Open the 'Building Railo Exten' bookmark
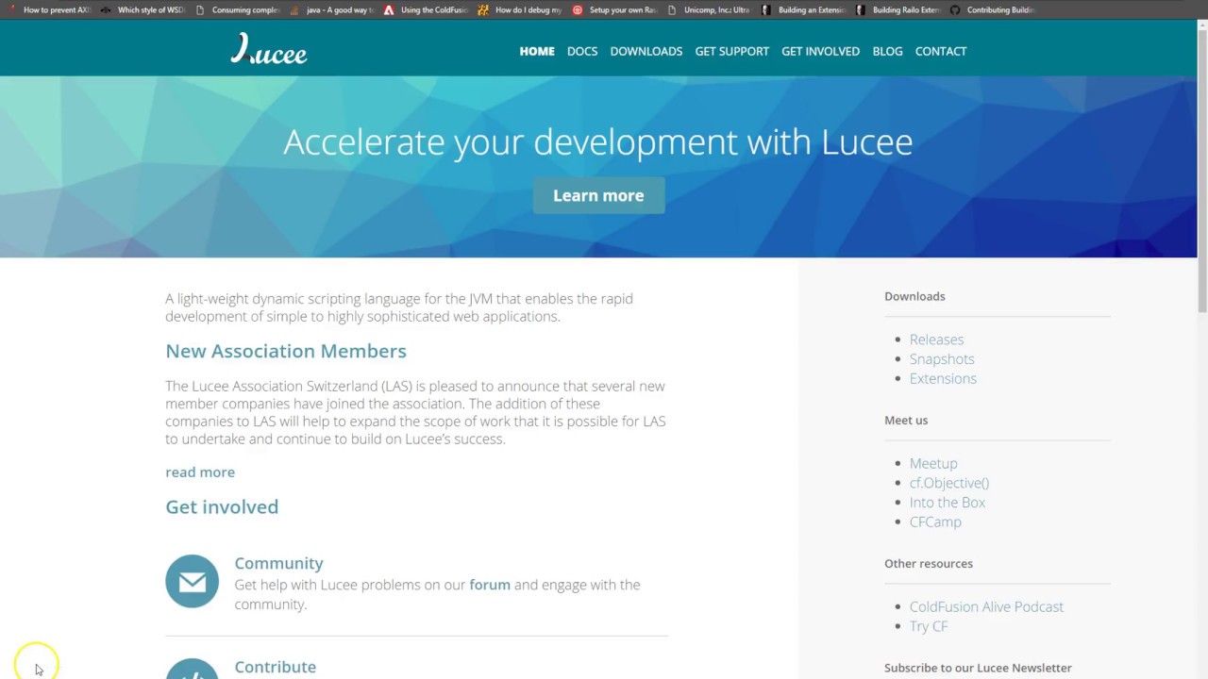 898,9
